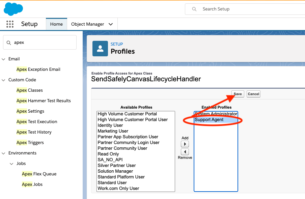Click the Environments section label
Viewport: 305px width, 199px height.
point(22,153)
